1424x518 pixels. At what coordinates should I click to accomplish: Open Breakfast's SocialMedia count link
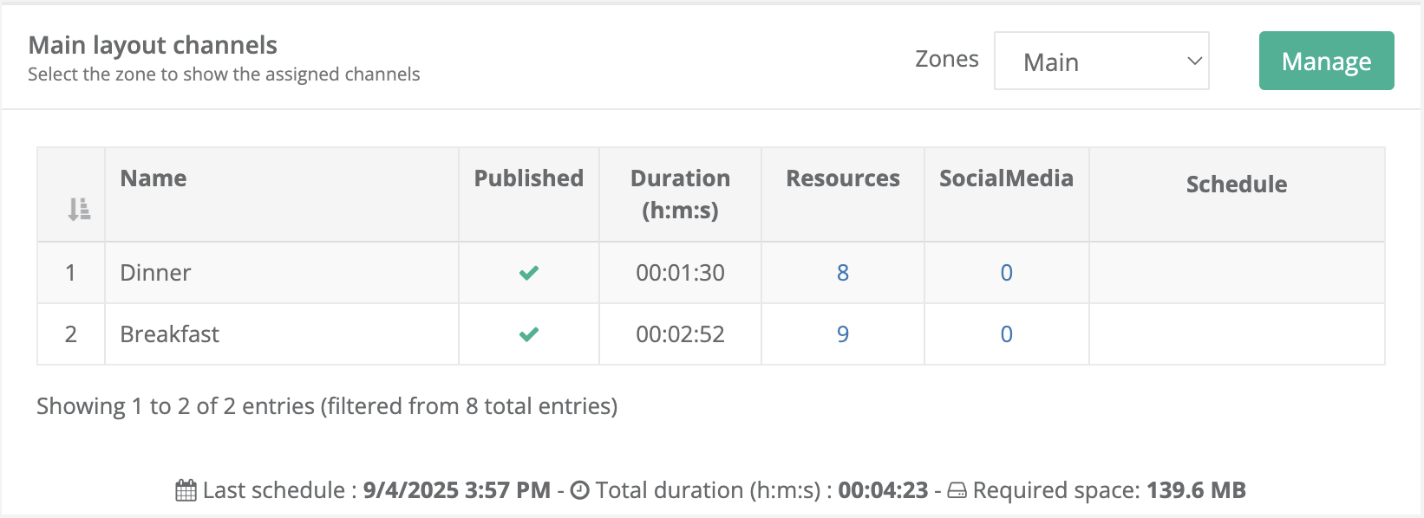[x=1006, y=334]
